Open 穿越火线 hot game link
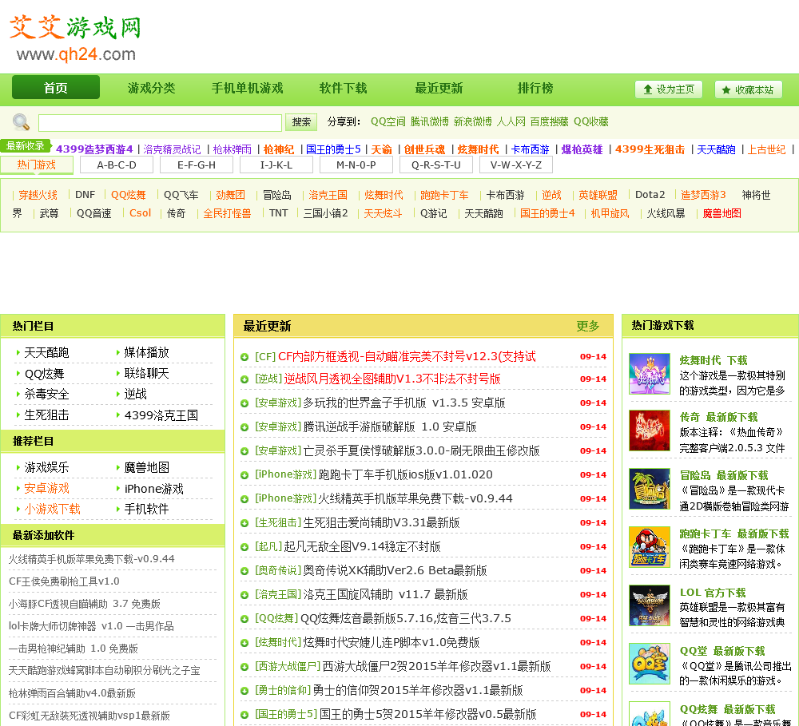 [38, 195]
